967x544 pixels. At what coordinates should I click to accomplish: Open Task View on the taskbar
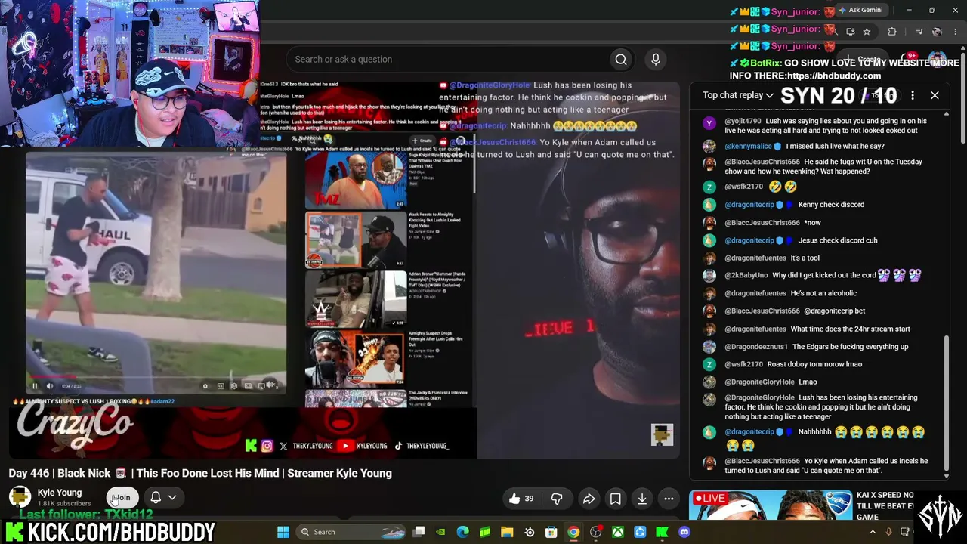click(x=419, y=532)
